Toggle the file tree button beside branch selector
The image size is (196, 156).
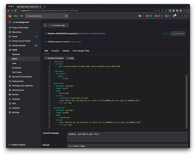(x=45, y=25)
